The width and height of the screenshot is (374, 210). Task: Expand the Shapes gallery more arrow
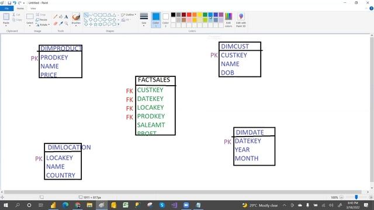(118, 24)
